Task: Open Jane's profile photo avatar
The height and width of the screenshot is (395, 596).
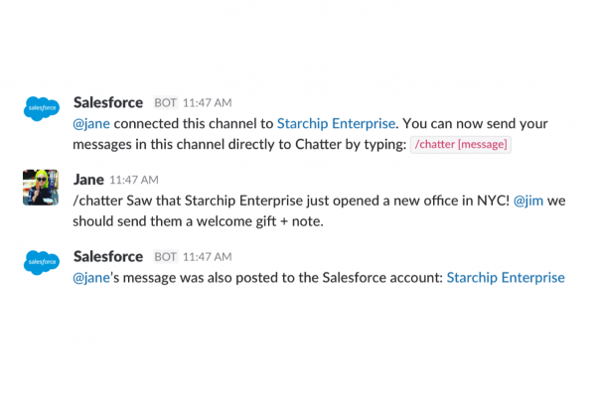Action: pos(41,188)
